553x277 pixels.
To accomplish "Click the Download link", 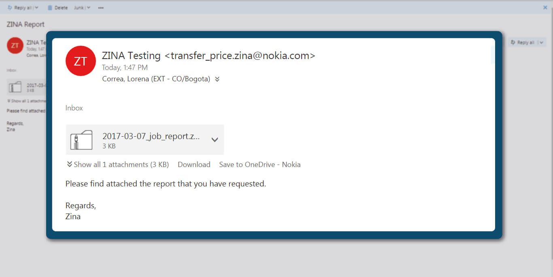I will (194, 165).
